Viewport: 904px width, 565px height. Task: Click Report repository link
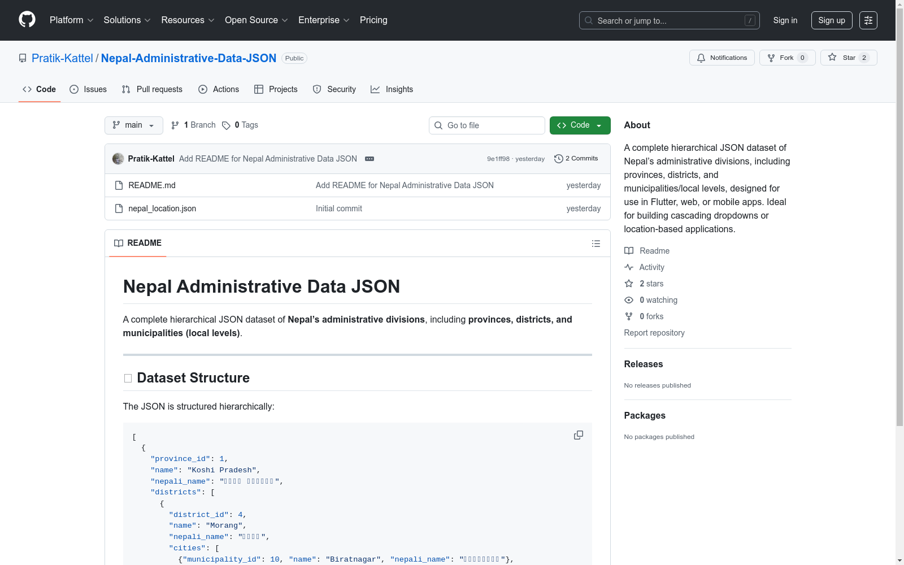tap(654, 333)
